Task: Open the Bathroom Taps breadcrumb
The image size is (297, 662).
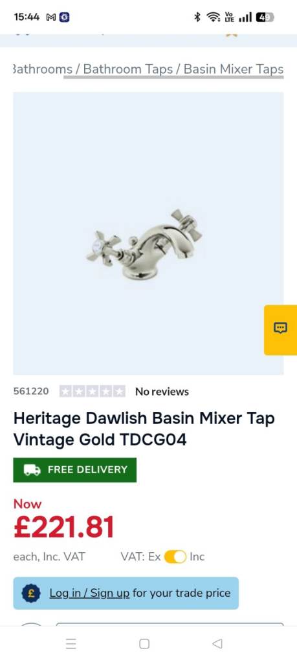Action: [x=128, y=69]
